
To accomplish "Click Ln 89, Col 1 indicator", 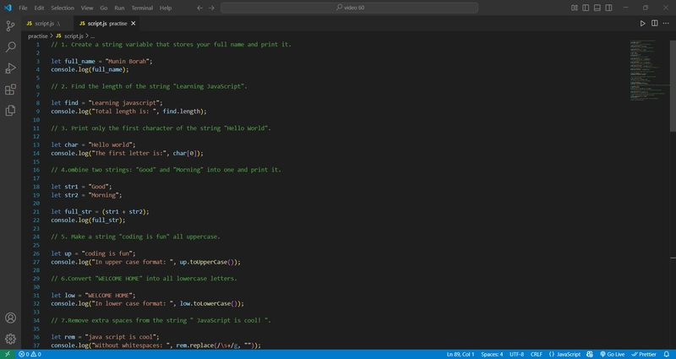I will tap(461, 354).
